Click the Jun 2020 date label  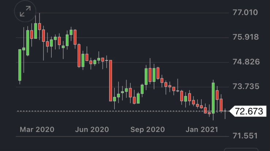point(91,130)
